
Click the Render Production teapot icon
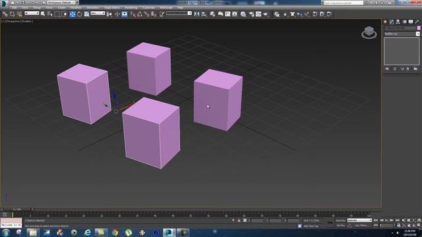pos(266,14)
